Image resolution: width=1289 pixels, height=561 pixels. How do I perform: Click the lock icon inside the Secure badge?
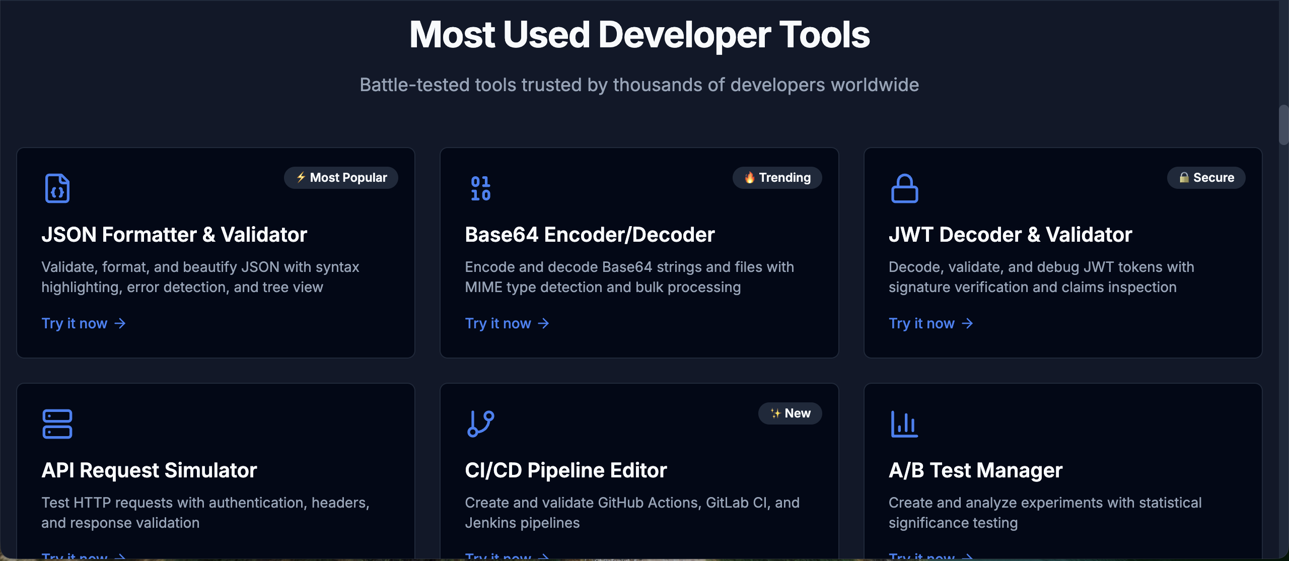[1184, 177]
